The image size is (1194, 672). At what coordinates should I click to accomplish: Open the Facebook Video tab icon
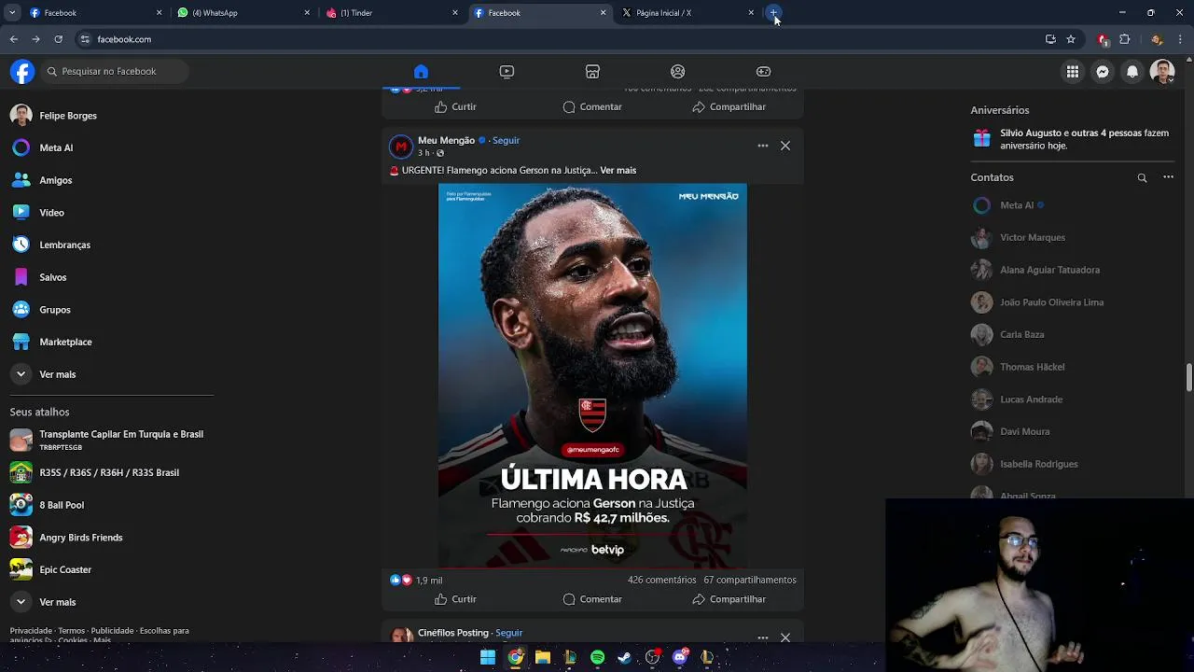tap(507, 72)
